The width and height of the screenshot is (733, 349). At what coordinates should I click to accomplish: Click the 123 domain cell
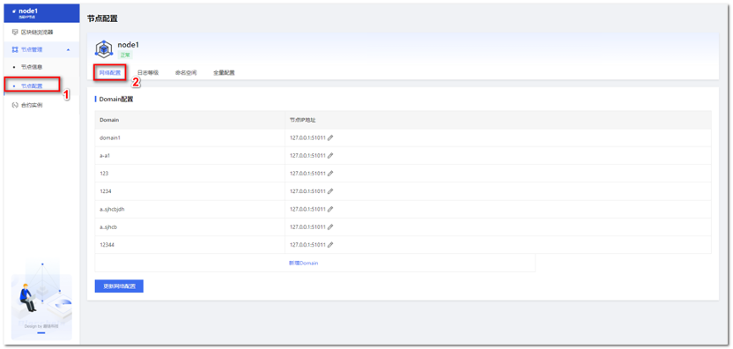[189, 173]
